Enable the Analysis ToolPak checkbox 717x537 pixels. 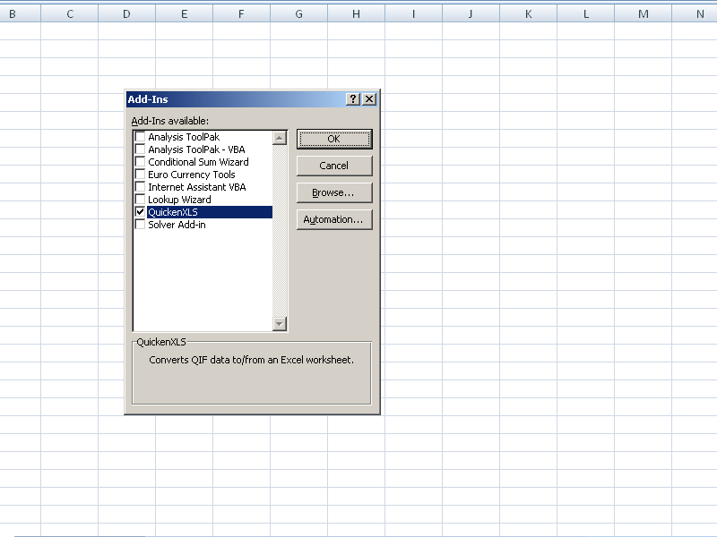(140, 137)
